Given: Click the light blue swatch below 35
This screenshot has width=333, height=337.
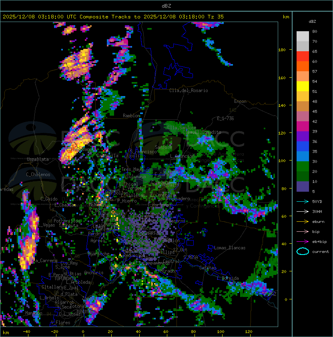Looking at the screenshot, I should click(x=303, y=156).
